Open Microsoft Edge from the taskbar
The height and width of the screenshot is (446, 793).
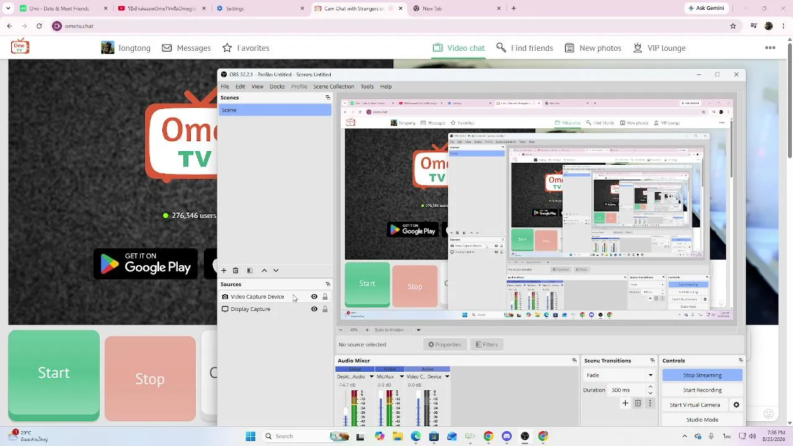[x=416, y=436]
